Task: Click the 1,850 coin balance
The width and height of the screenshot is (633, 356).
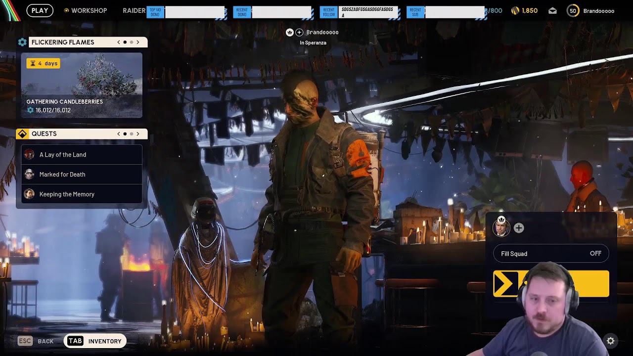Action: click(x=530, y=10)
